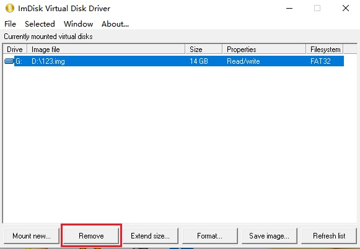Image resolution: width=360 pixels, height=249 pixels.
Task: Minimize the ImDisk window
Action: [289, 8]
